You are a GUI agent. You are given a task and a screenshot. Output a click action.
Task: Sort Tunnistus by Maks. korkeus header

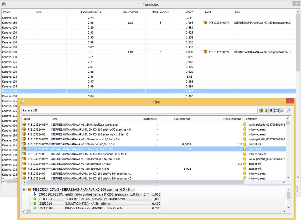point(160,12)
